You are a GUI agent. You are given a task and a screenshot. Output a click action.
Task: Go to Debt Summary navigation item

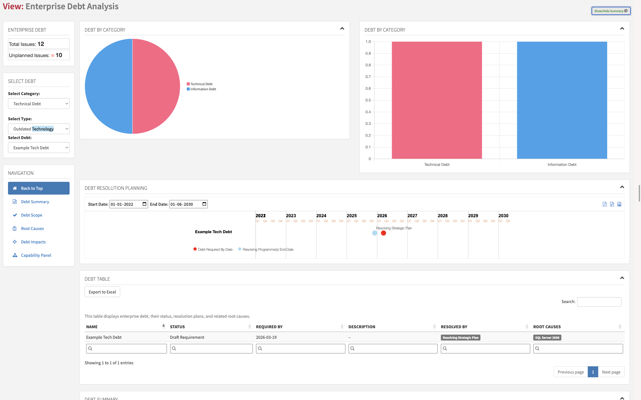tap(35, 202)
